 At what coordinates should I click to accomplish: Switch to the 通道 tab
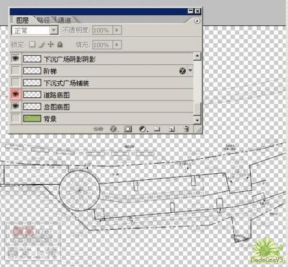[64, 20]
